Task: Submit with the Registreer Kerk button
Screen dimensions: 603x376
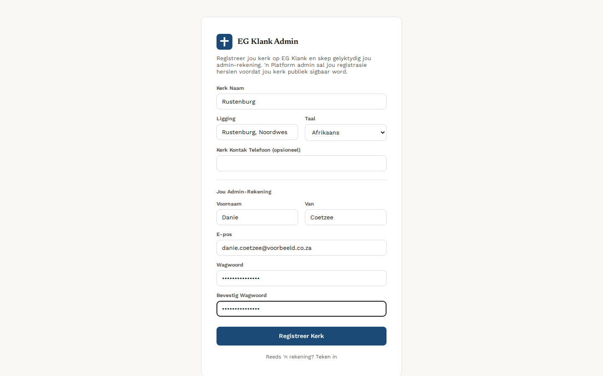Action: click(x=301, y=336)
